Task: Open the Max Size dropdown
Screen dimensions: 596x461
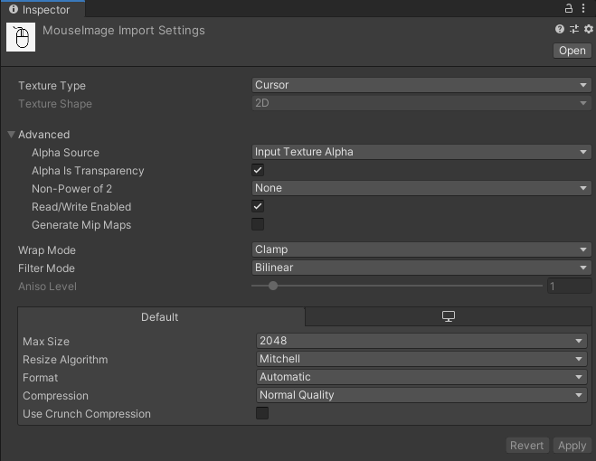Action: tap(421, 341)
